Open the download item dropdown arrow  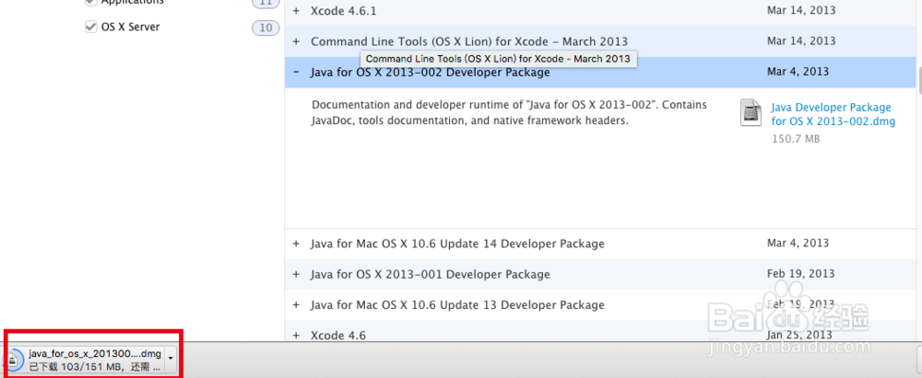(171, 359)
